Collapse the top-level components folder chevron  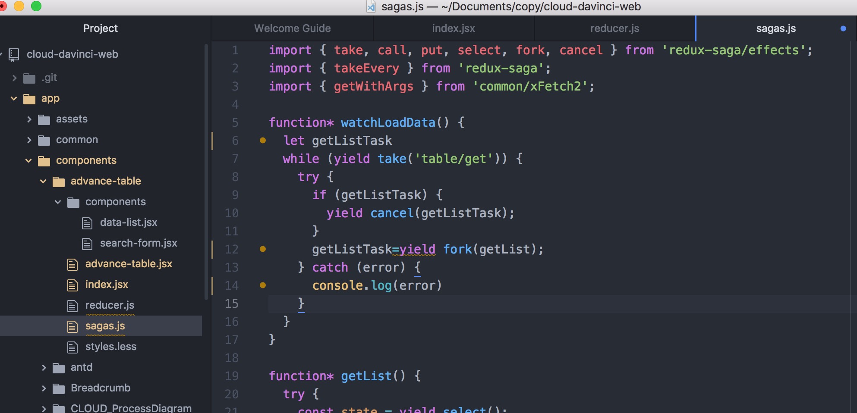pos(28,161)
